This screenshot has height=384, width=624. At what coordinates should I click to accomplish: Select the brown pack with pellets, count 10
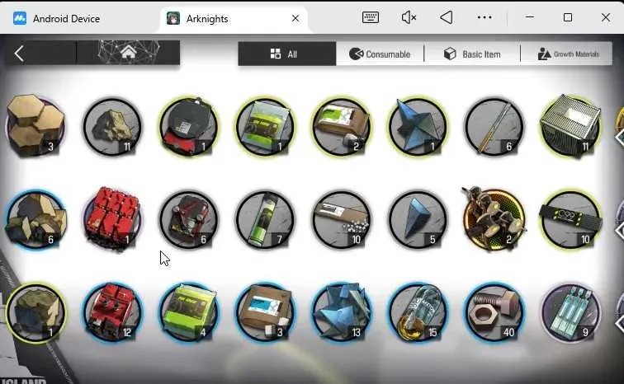pyautogui.click(x=342, y=219)
